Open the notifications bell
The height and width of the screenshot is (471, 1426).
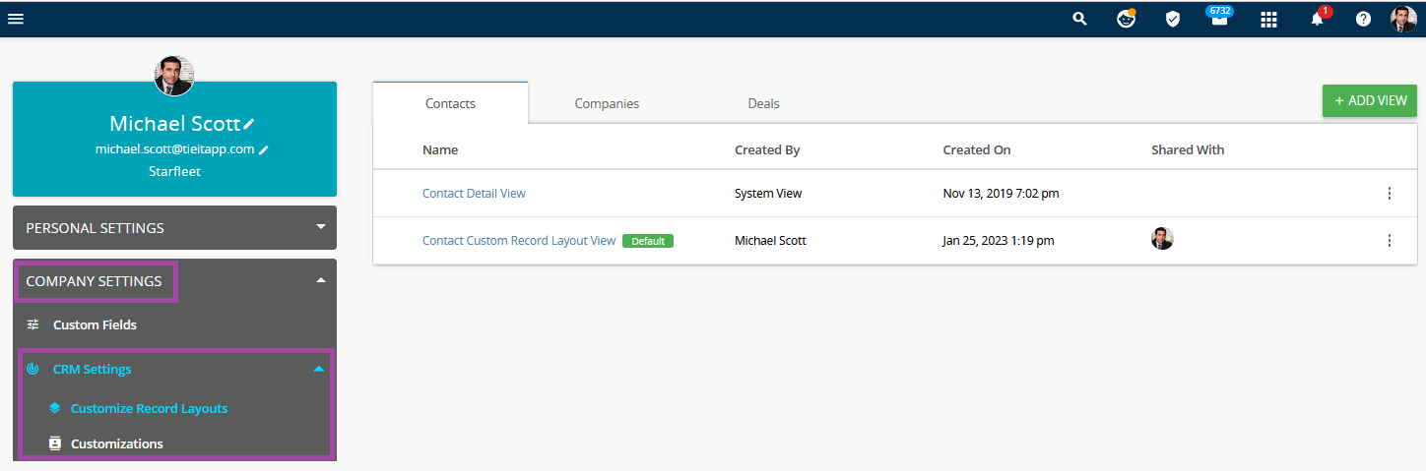(x=1318, y=18)
